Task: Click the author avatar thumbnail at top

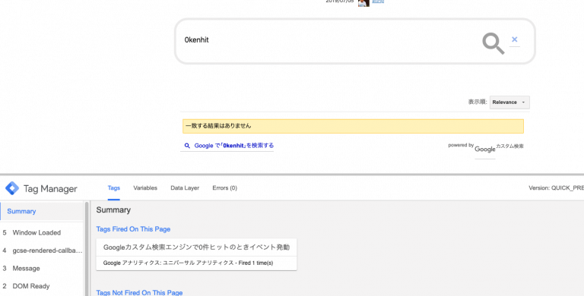Action: [363, 3]
